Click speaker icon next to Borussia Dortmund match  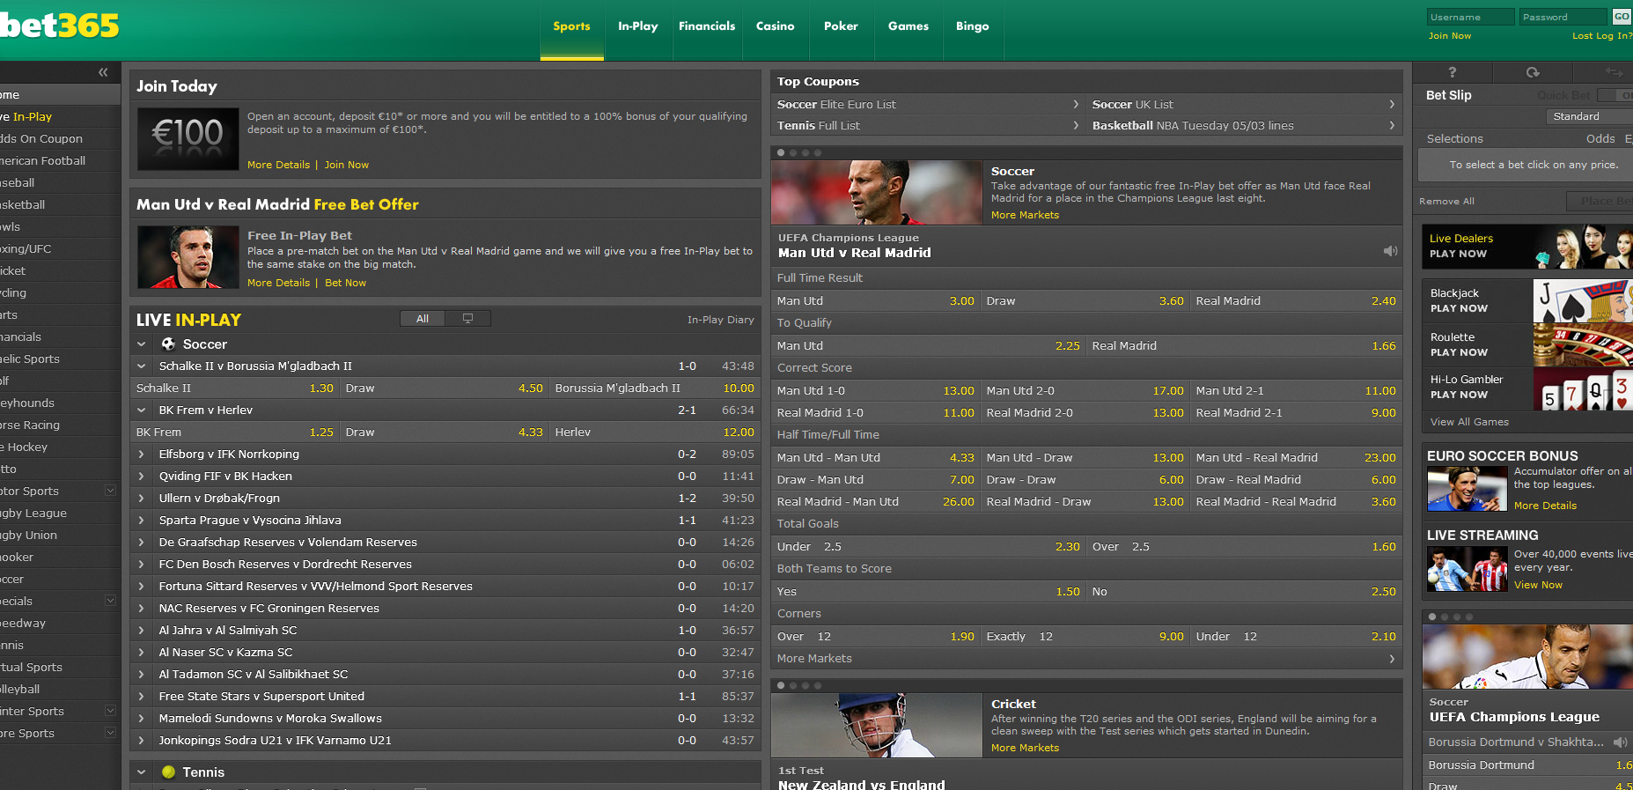tap(1620, 742)
